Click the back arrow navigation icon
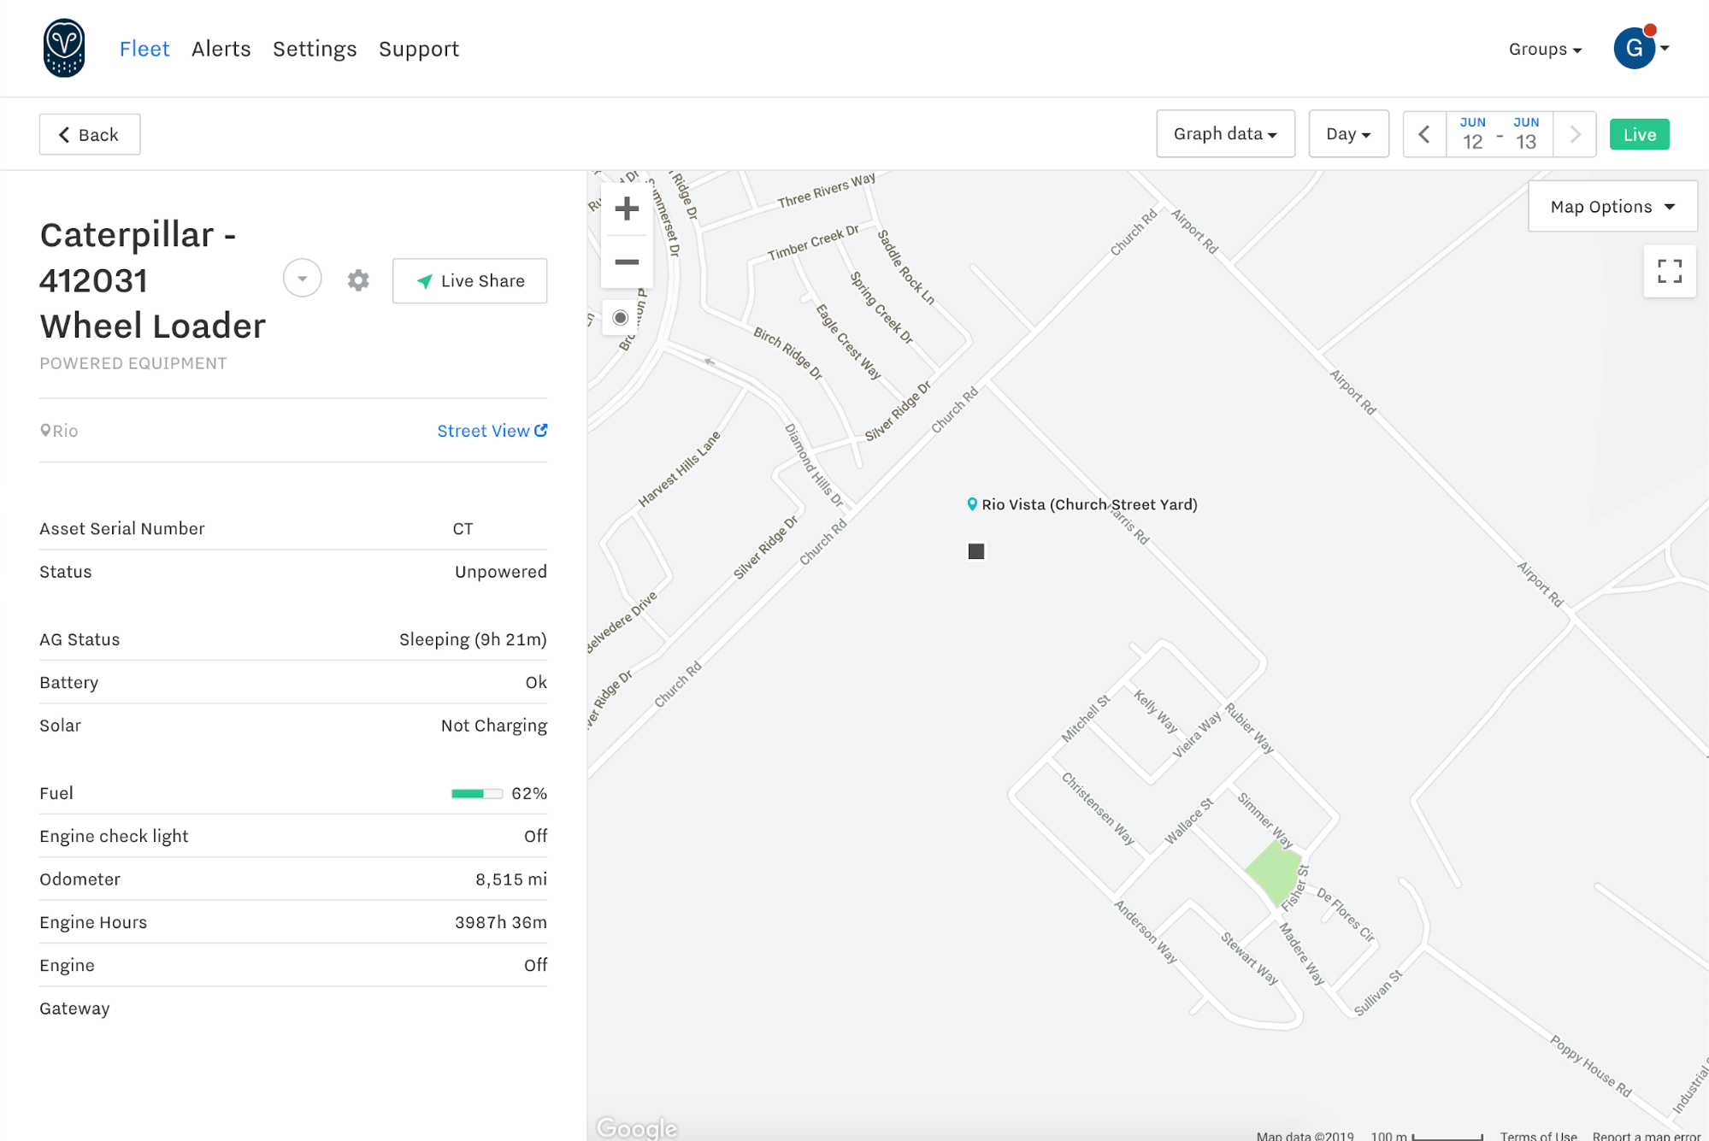Viewport: 1709px width, 1141px height. point(63,133)
